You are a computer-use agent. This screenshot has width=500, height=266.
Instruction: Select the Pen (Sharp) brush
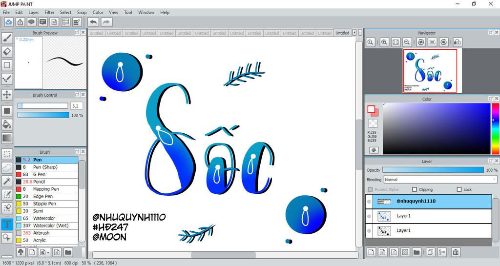pos(46,167)
